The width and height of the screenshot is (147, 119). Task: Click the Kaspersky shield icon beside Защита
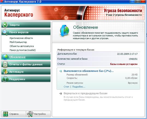pos(5,25)
